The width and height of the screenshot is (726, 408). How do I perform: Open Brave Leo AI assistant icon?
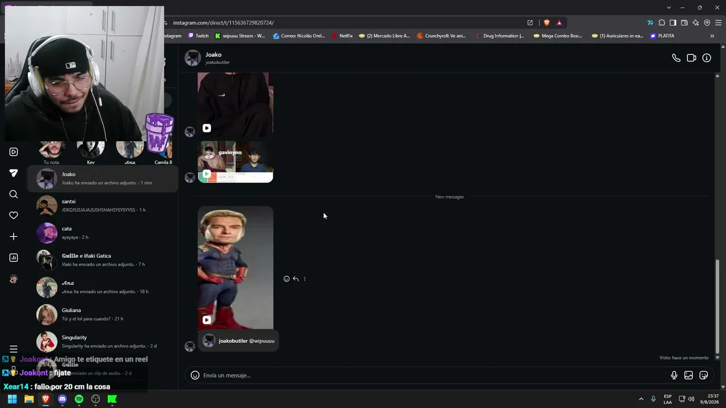(695, 23)
